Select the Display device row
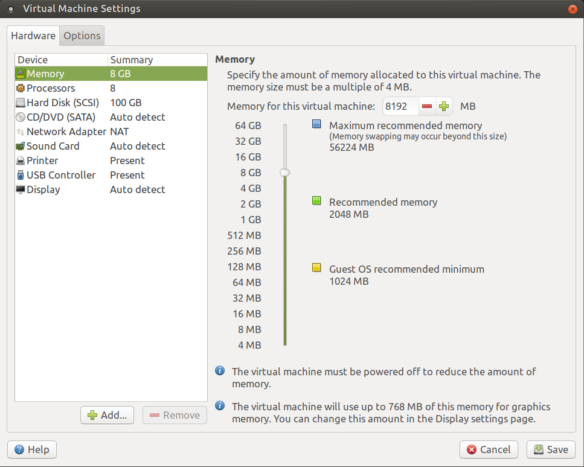The width and height of the screenshot is (584, 467). [111, 190]
